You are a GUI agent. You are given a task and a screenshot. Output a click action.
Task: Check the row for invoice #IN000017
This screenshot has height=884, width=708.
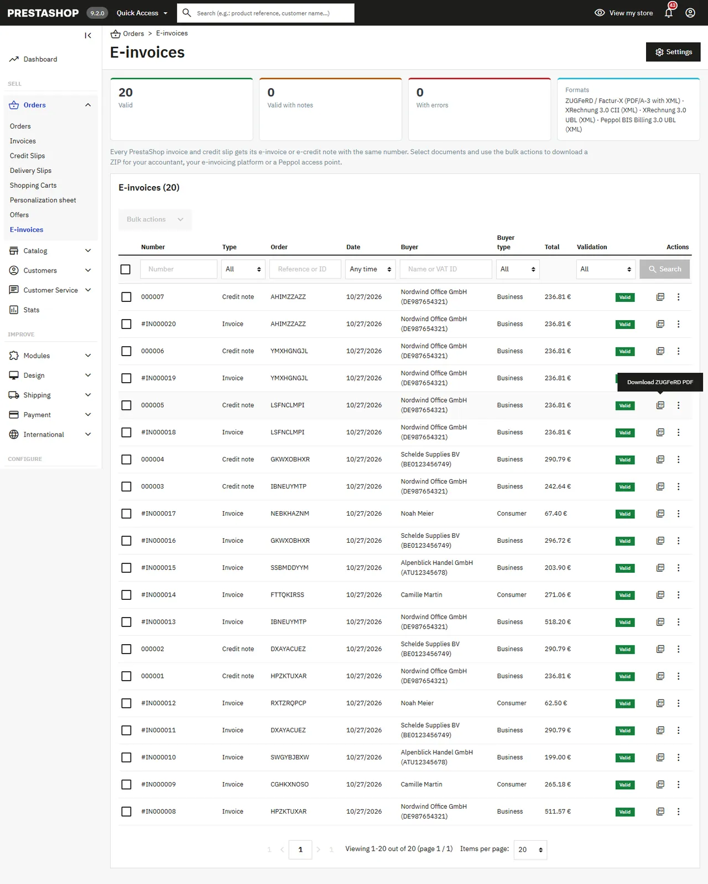pyautogui.click(x=127, y=513)
